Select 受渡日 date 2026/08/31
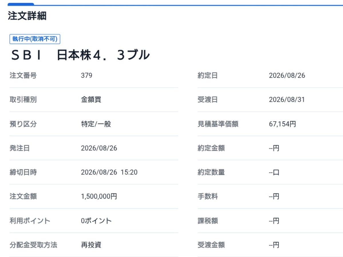The height and width of the screenshot is (257, 343). pyautogui.click(x=287, y=99)
